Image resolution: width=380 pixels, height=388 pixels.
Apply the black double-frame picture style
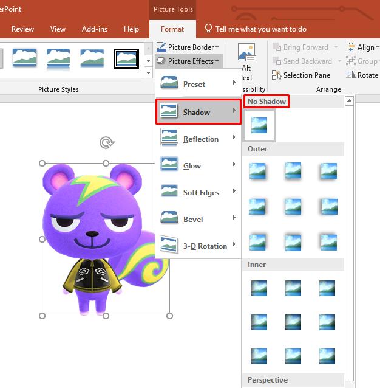tap(126, 58)
